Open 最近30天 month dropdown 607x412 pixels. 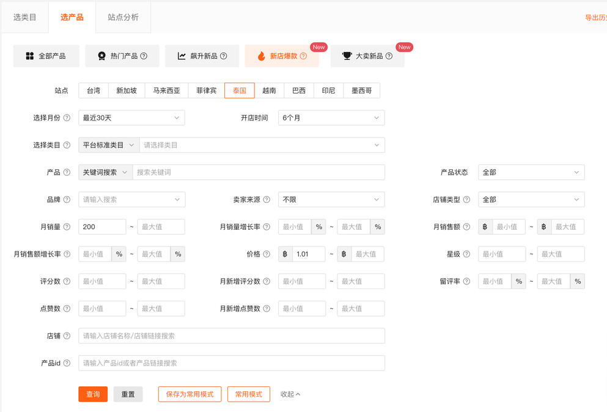pos(131,118)
